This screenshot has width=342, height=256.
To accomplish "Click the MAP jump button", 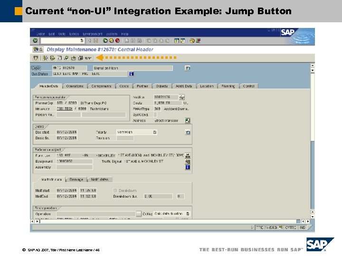I will (x=85, y=58).
